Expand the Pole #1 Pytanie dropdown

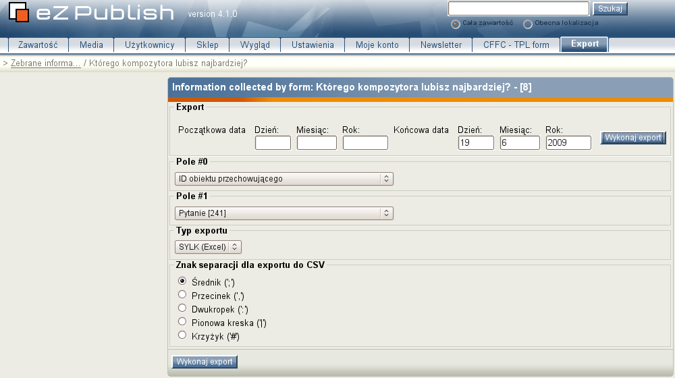(x=283, y=213)
